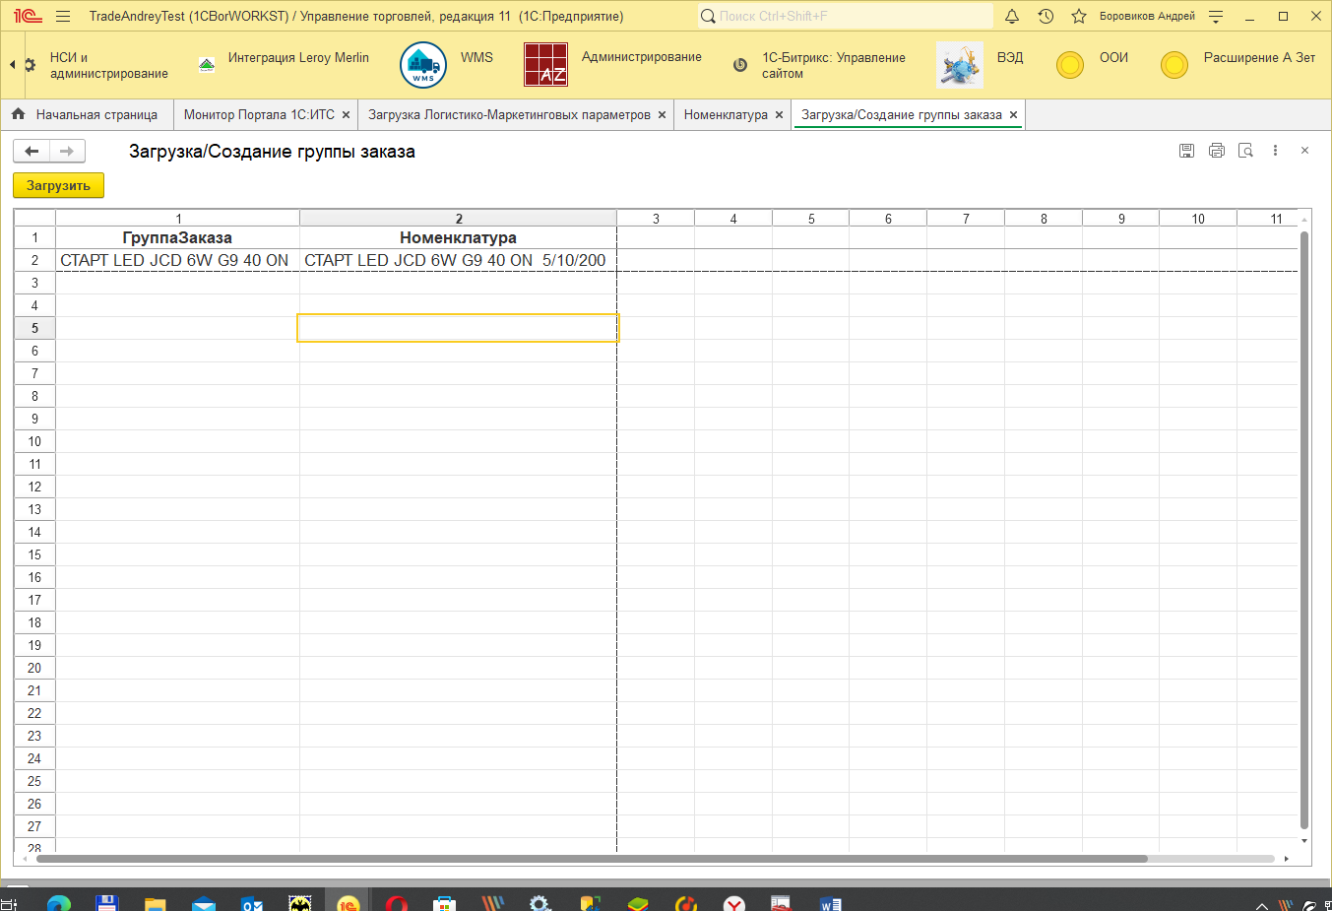Open favorites star icon
This screenshot has width=1332, height=911.
pos(1079,17)
